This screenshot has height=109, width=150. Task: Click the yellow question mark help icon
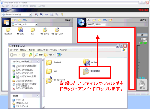click(62, 15)
